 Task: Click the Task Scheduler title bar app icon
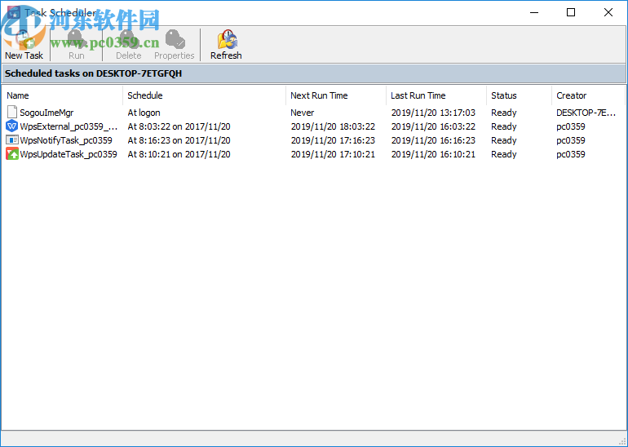[13, 12]
